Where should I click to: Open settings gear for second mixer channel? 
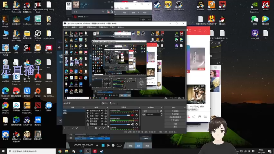click(136, 124)
